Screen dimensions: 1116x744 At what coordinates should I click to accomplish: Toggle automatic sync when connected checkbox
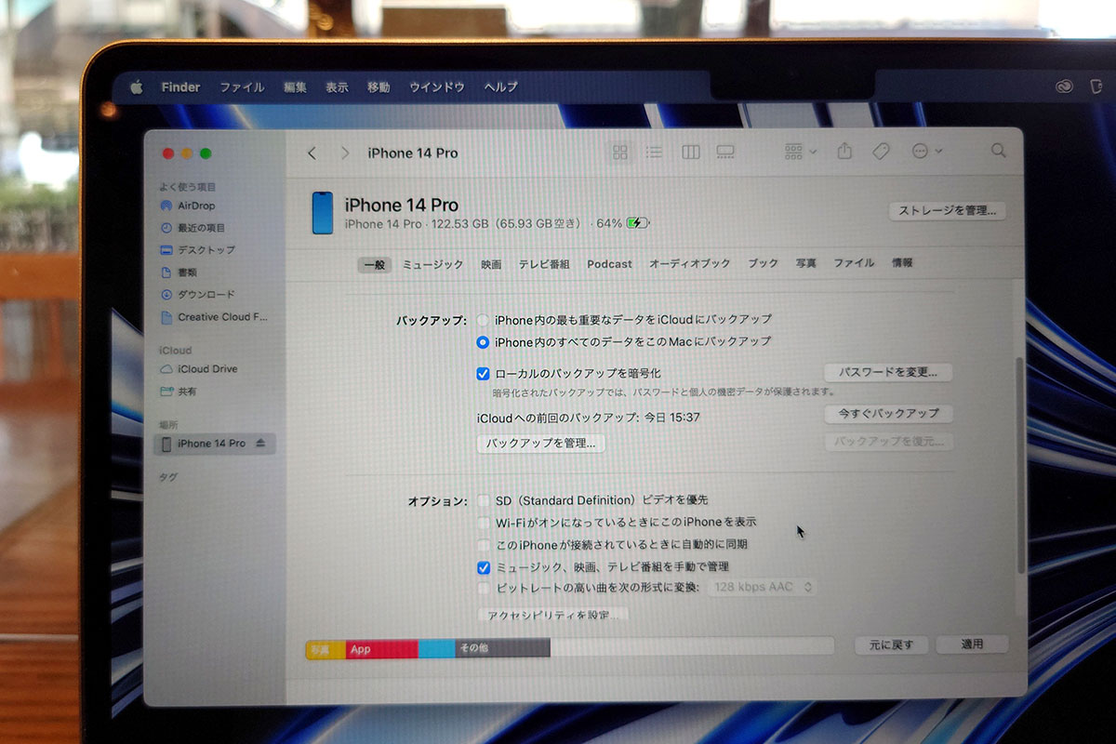pyautogui.click(x=484, y=545)
